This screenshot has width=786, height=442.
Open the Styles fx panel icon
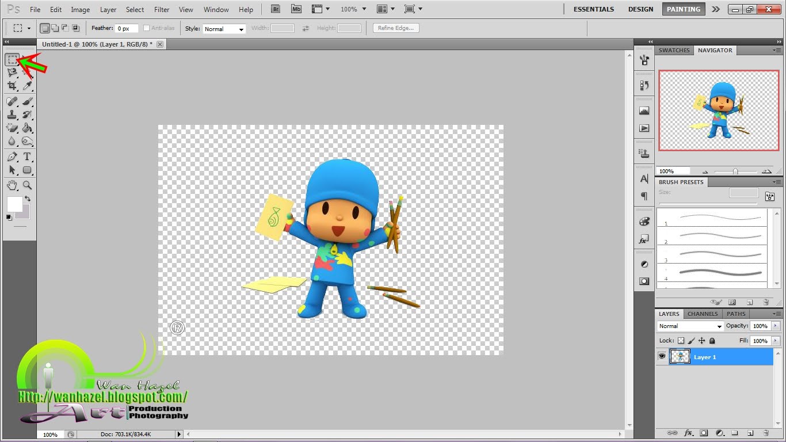pyautogui.click(x=644, y=239)
